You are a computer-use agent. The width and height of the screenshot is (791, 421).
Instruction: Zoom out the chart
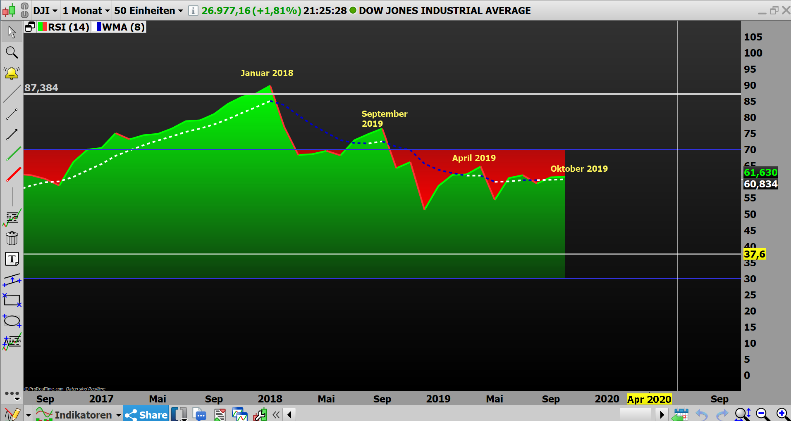(762, 414)
